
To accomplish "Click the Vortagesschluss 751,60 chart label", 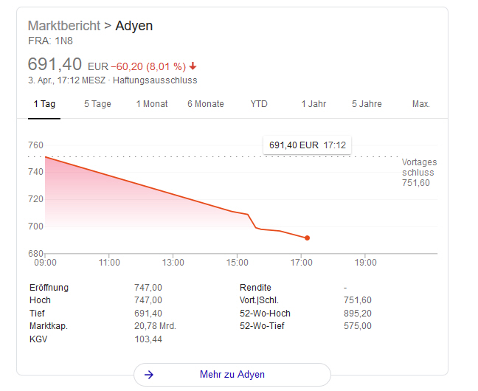I will 419,173.
